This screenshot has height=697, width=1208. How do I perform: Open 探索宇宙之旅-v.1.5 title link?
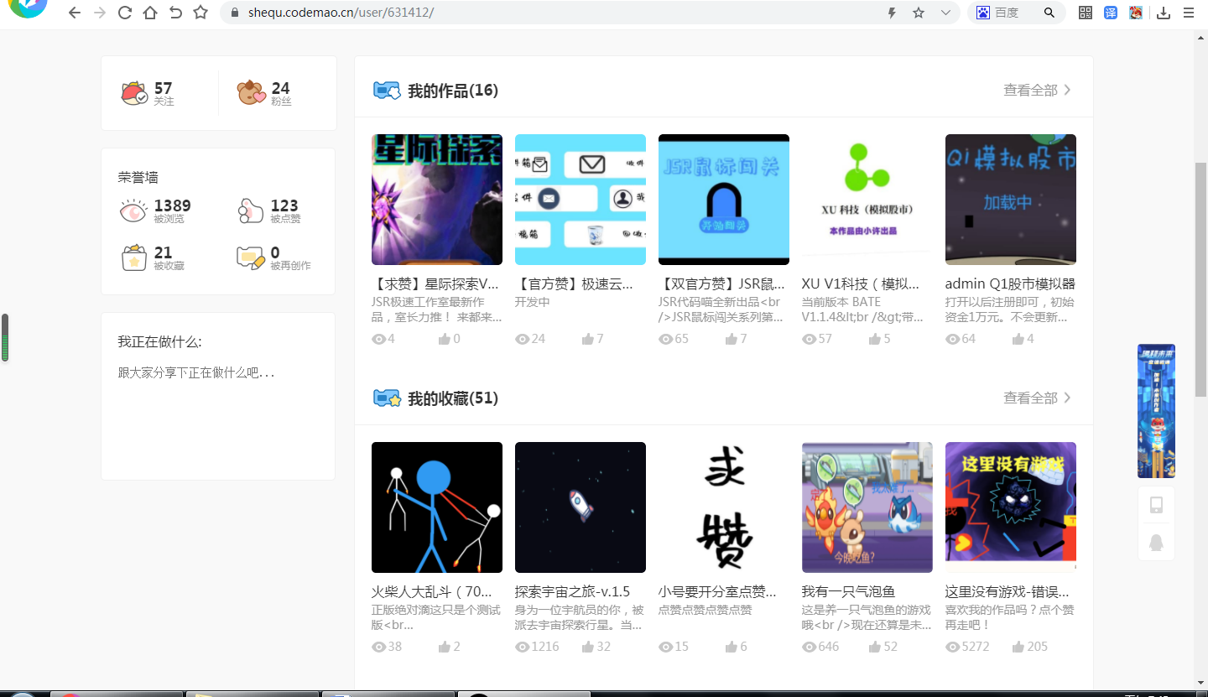(x=572, y=591)
